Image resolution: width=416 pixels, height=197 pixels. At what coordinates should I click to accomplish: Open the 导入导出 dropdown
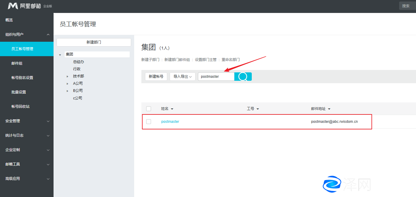pos(183,77)
